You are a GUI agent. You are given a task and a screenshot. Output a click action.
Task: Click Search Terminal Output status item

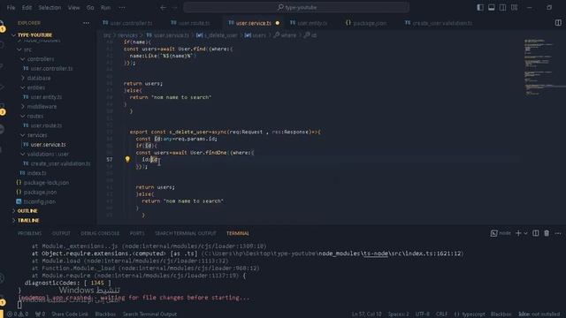[x=149, y=314]
